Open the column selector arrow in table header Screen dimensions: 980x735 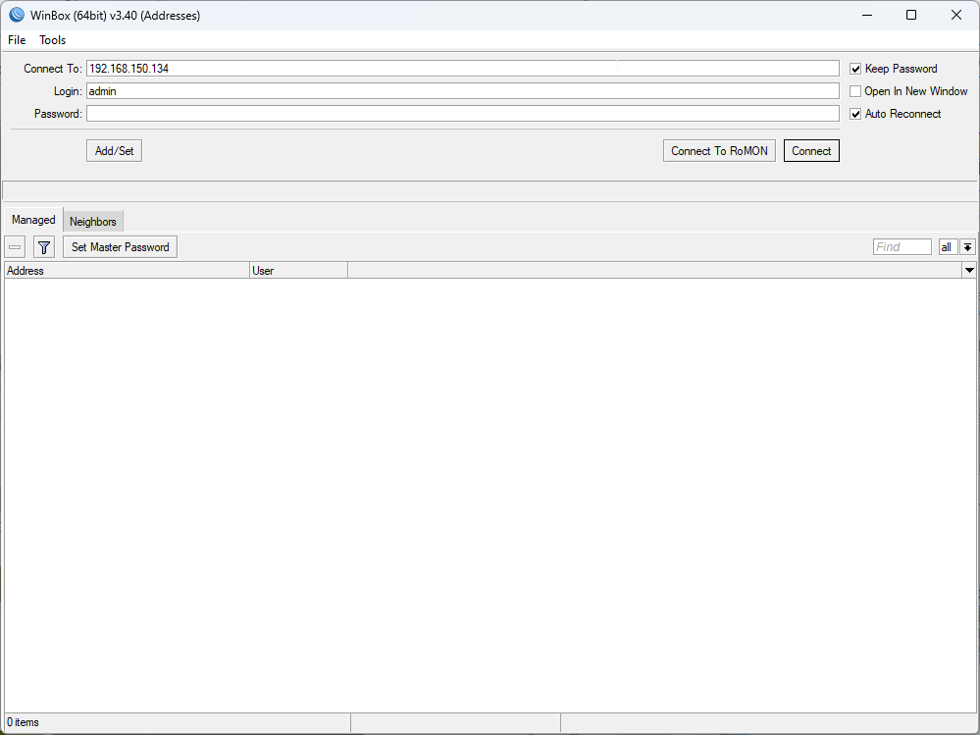point(969,271)
